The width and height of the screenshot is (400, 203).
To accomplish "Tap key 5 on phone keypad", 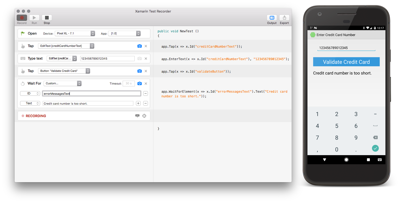I will (337, 126).
